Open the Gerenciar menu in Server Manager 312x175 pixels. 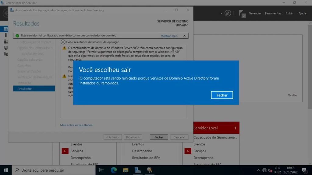[x=255, y=13]
